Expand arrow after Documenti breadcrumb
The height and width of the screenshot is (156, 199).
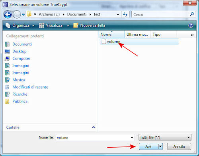pos(90,14)
